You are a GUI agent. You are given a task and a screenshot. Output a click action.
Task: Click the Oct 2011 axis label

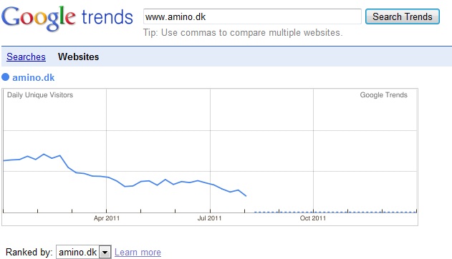coord(313,218)
